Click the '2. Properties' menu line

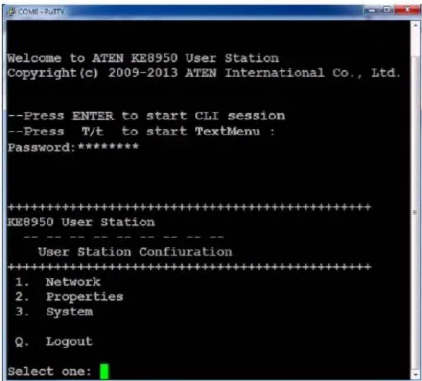click(69, 297)
